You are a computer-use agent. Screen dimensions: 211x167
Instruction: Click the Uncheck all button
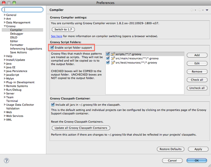[x=197, y=88]
